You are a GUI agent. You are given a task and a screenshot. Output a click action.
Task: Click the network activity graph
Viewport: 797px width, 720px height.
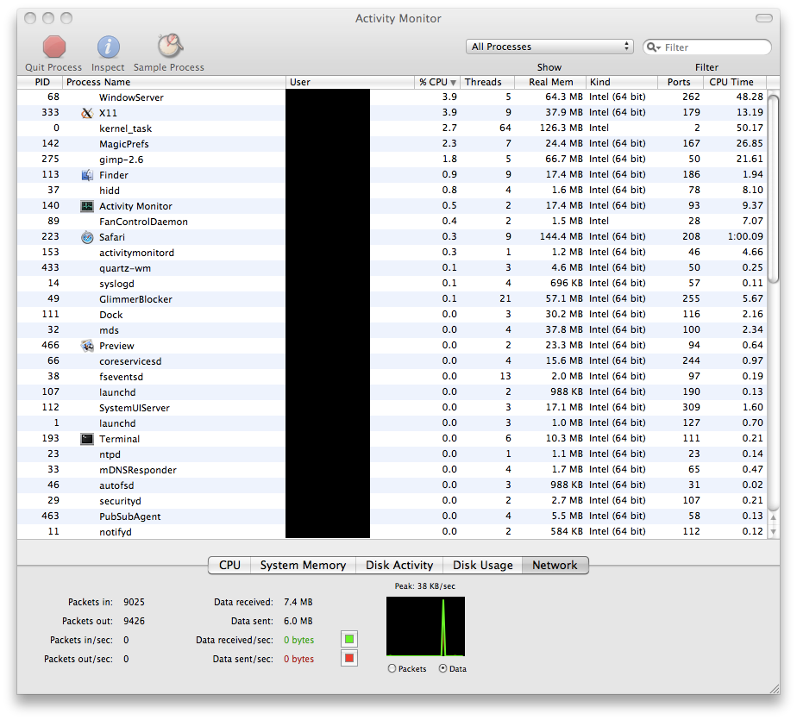[x=425, y=627]
